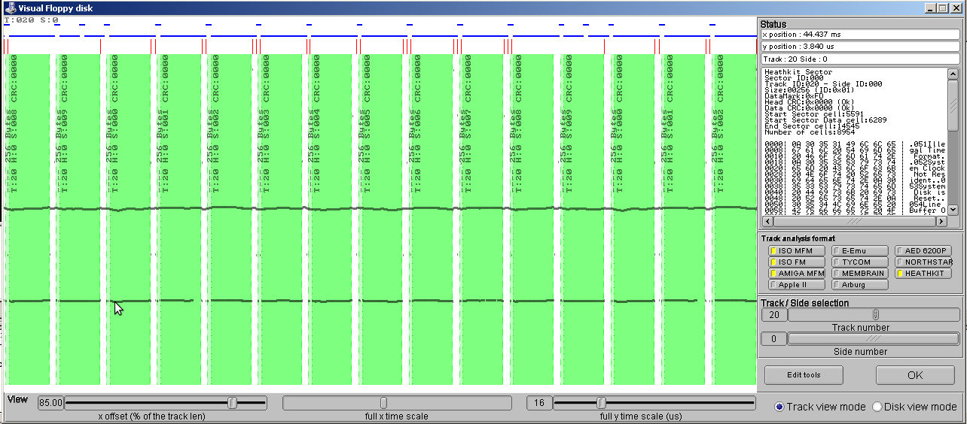
Task: Click the x offset value field showing 85.00
Action: [x=50, y=403]
